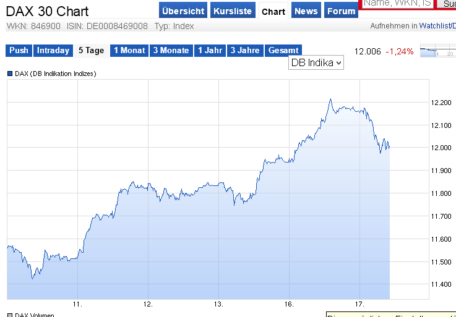The height and width of the screenshot is (317, 456).
Task: Click the Push chart mode button
Action: pyautogui.click(x=19, y=51)
